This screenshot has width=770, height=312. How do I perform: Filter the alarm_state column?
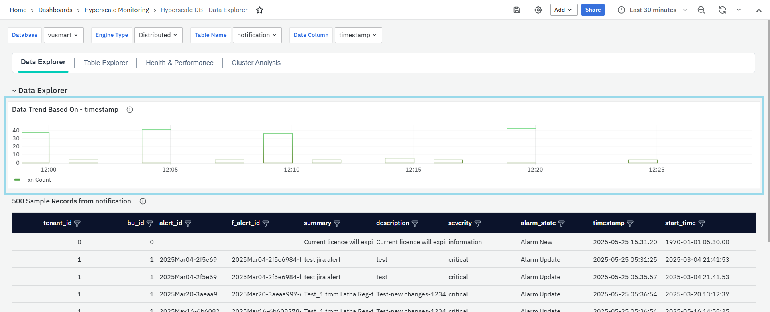pyautogui.click(x=562, y=223)
